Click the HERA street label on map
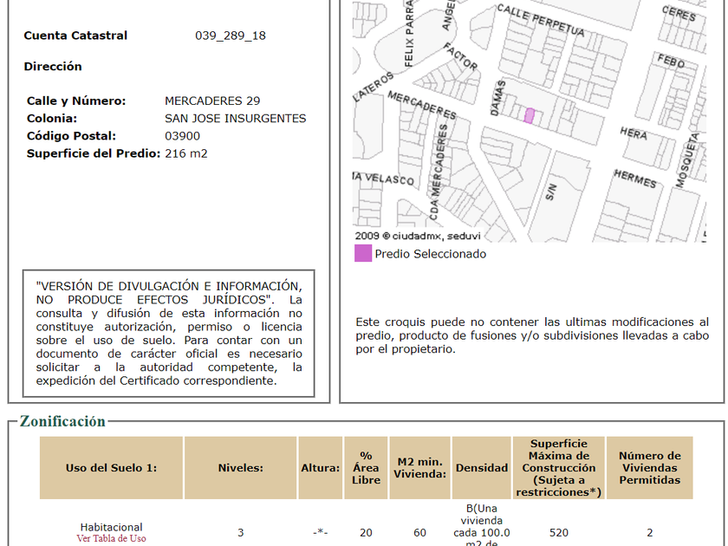Viewport: 728px width, 546px height. click(x=634, y=133)
